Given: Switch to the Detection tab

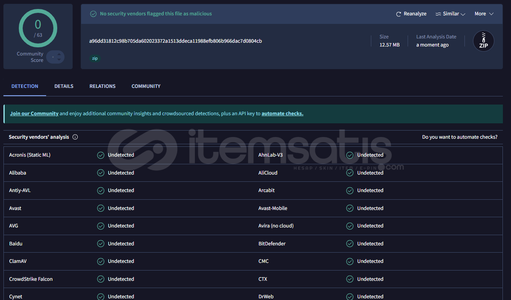Looking at the screenshot, I should (x=25, y=86).
